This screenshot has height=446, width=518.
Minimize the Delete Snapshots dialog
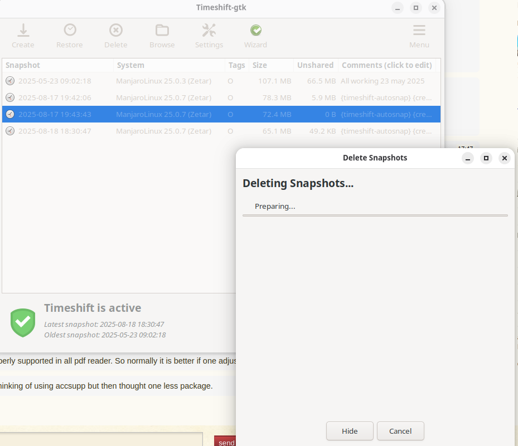pyautogui.click(x=468, y=158)
